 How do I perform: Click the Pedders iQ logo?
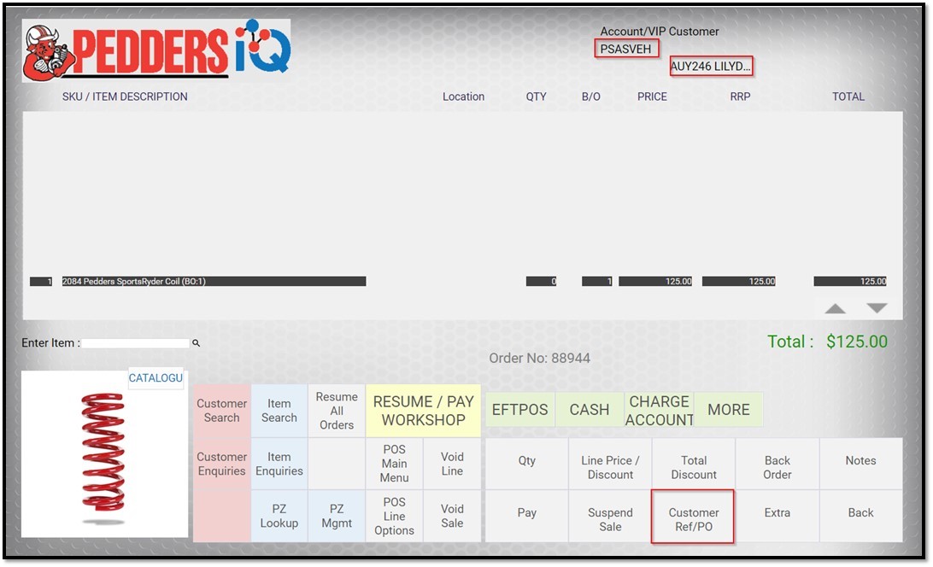[x=156, y=50]
